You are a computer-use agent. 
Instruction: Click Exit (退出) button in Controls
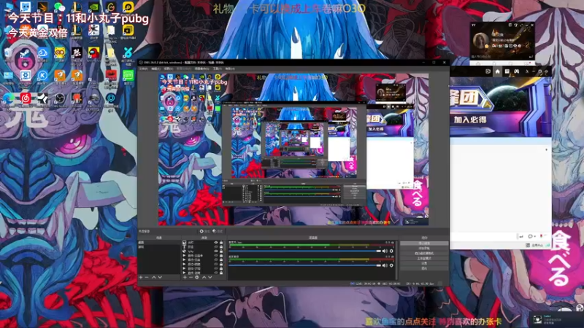point(424,268)
